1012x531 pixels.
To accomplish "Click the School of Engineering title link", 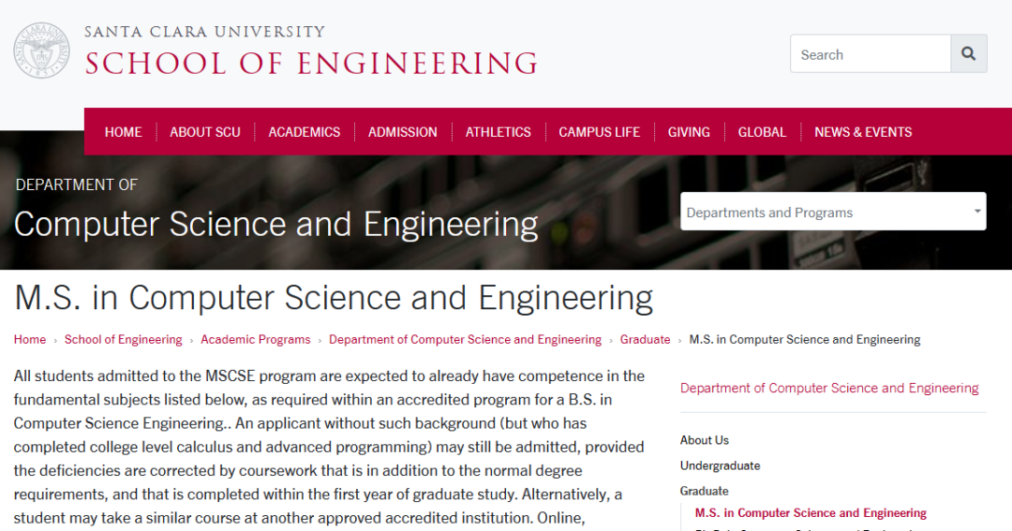I will [x=311, y=62].
